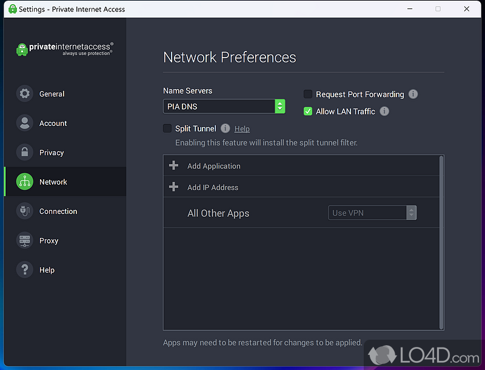Screen dimensions: 485x370
Task: Click the Request Port Forwarding label
Action: click(x=360, y=94)
